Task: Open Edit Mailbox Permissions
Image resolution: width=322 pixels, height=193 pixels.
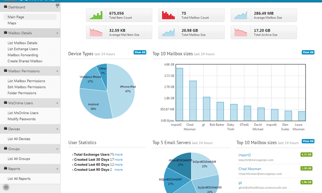Action: (27, 87)
